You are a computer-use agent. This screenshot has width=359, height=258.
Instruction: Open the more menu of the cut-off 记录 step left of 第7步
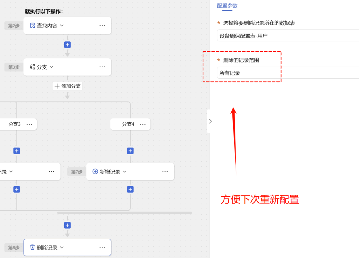pos(52,171)
